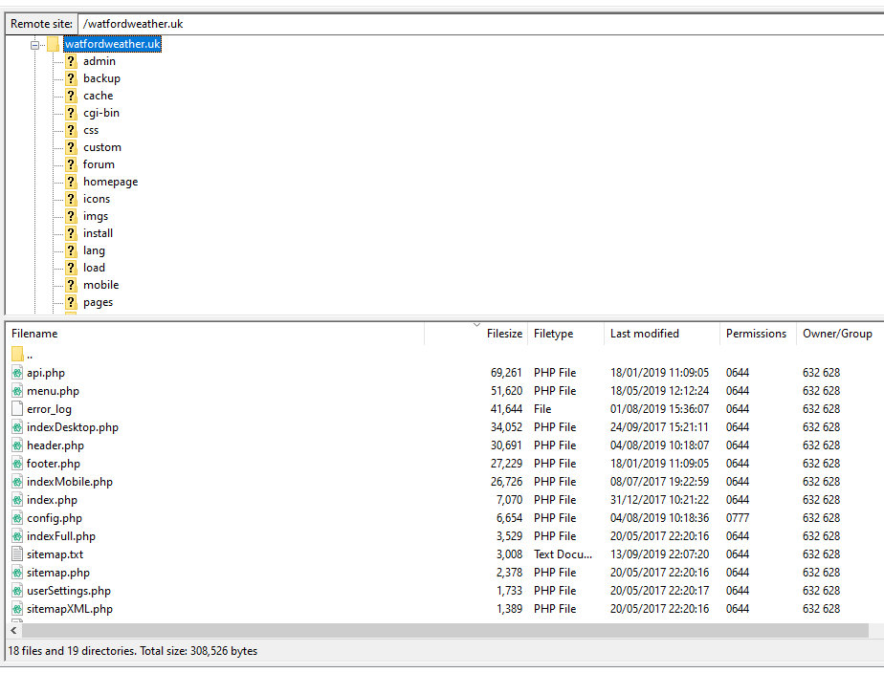This screenshot has height=673, width=884.
Task: Click the date 13/09/2019 22:07:20
Action: coord(659,554)
